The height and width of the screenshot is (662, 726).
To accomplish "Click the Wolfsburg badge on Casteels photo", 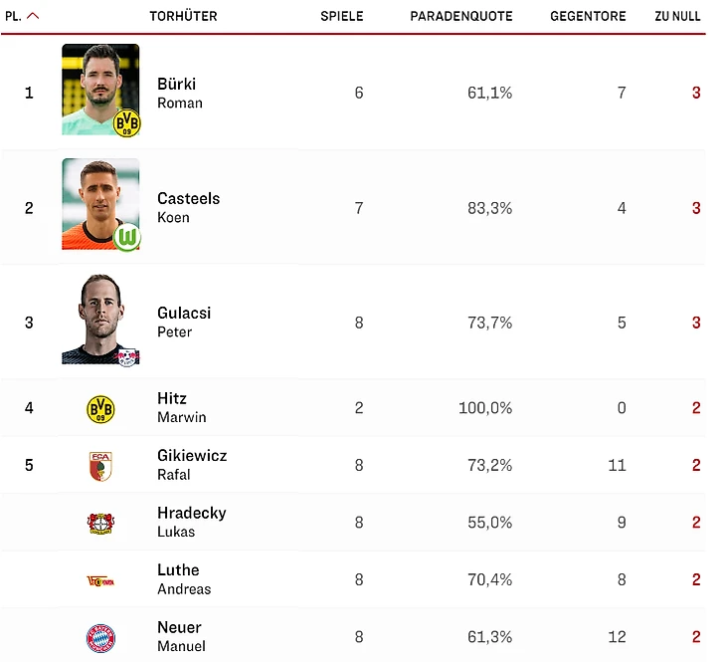I will pyautogui.click(x=127, y=237).
